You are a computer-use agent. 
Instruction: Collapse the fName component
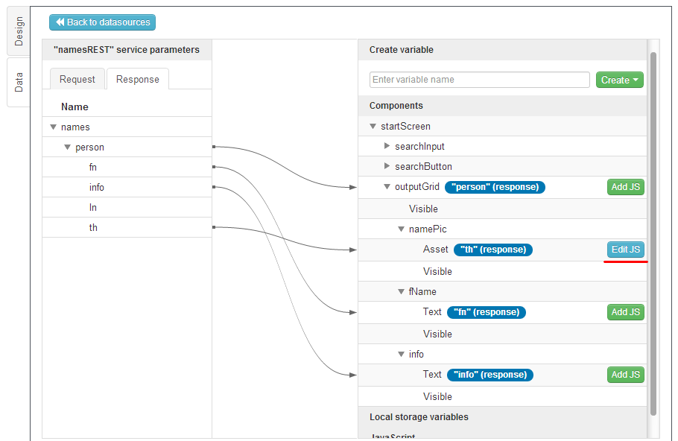tap(401, 292)
